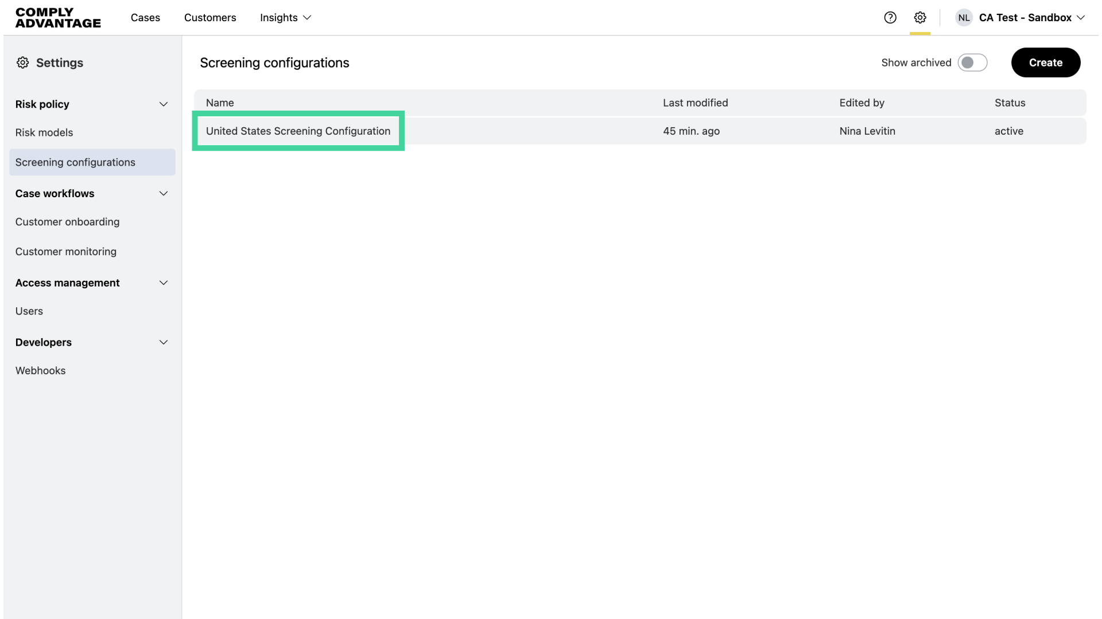Collapse the Case workflows section
The height and width of the screenshot is (619, 1102).
pos(164,194)
